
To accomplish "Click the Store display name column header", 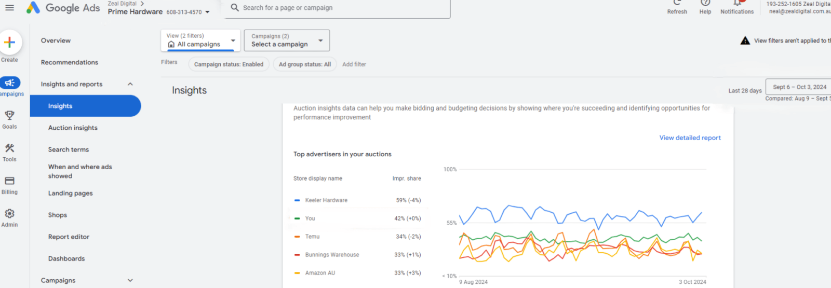I will click(318, 179).
